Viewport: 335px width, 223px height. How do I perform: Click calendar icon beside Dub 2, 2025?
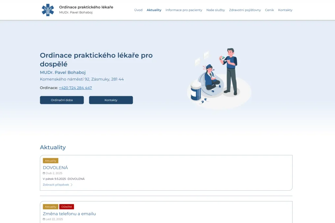click(x=44, y=173)
